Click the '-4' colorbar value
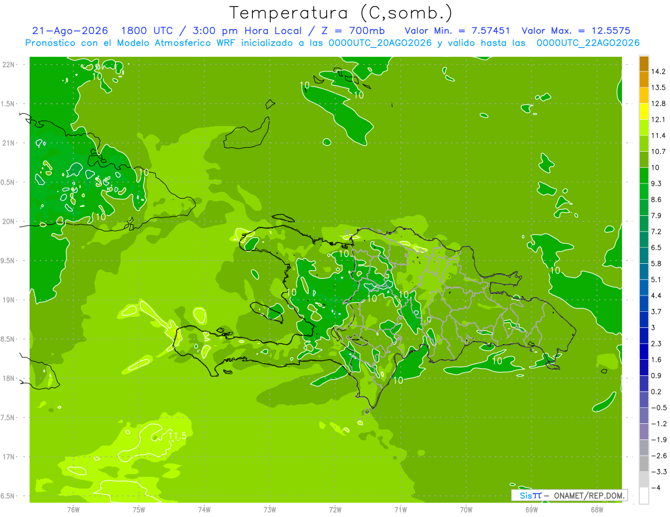Screen dimensions: 670x517 click(657, 487)
